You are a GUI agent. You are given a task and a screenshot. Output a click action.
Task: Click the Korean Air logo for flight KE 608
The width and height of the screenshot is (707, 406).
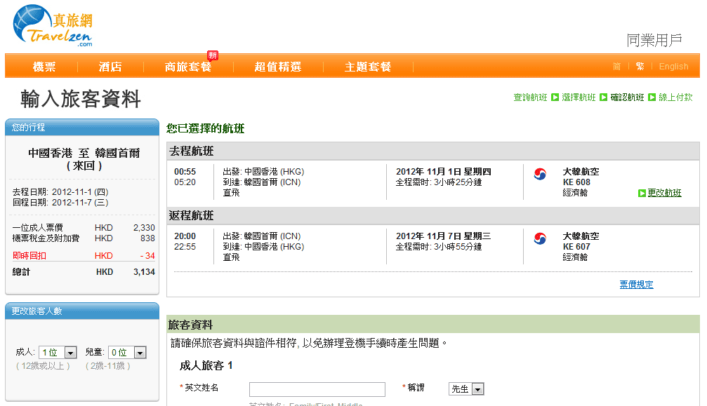coord(540,175)
